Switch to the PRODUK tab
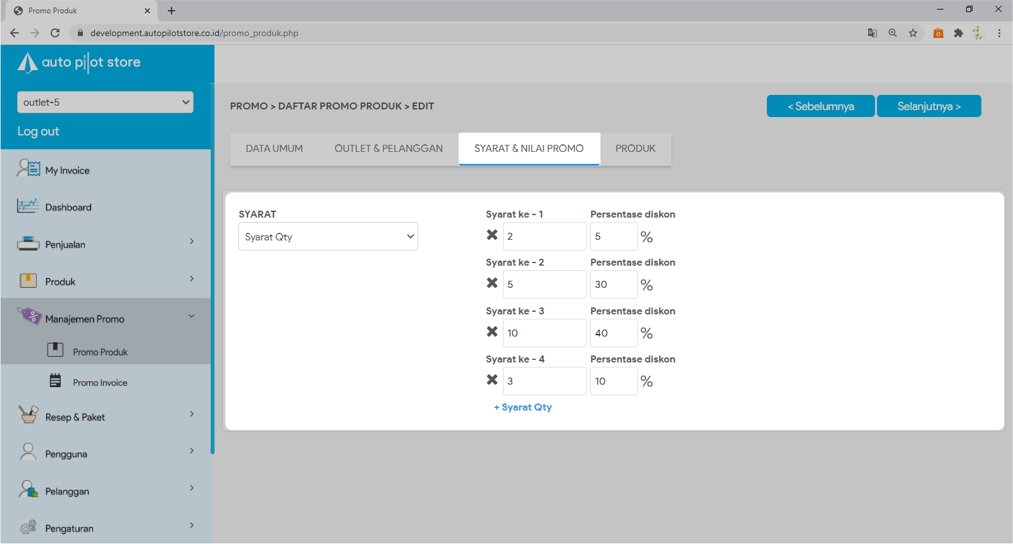 (x=635, y=149)
